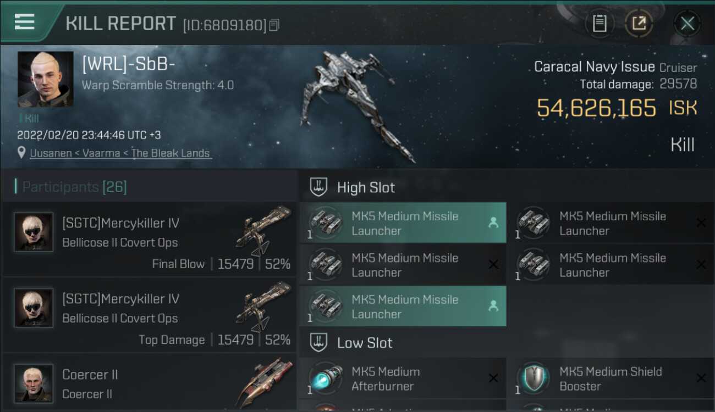Select Top Damage Mercykiller IV entry
Screen dimensions: 715x412
pos(148,315)
